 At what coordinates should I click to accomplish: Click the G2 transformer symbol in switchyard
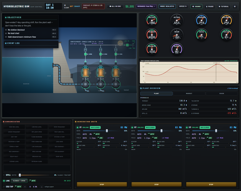[101, 50]
